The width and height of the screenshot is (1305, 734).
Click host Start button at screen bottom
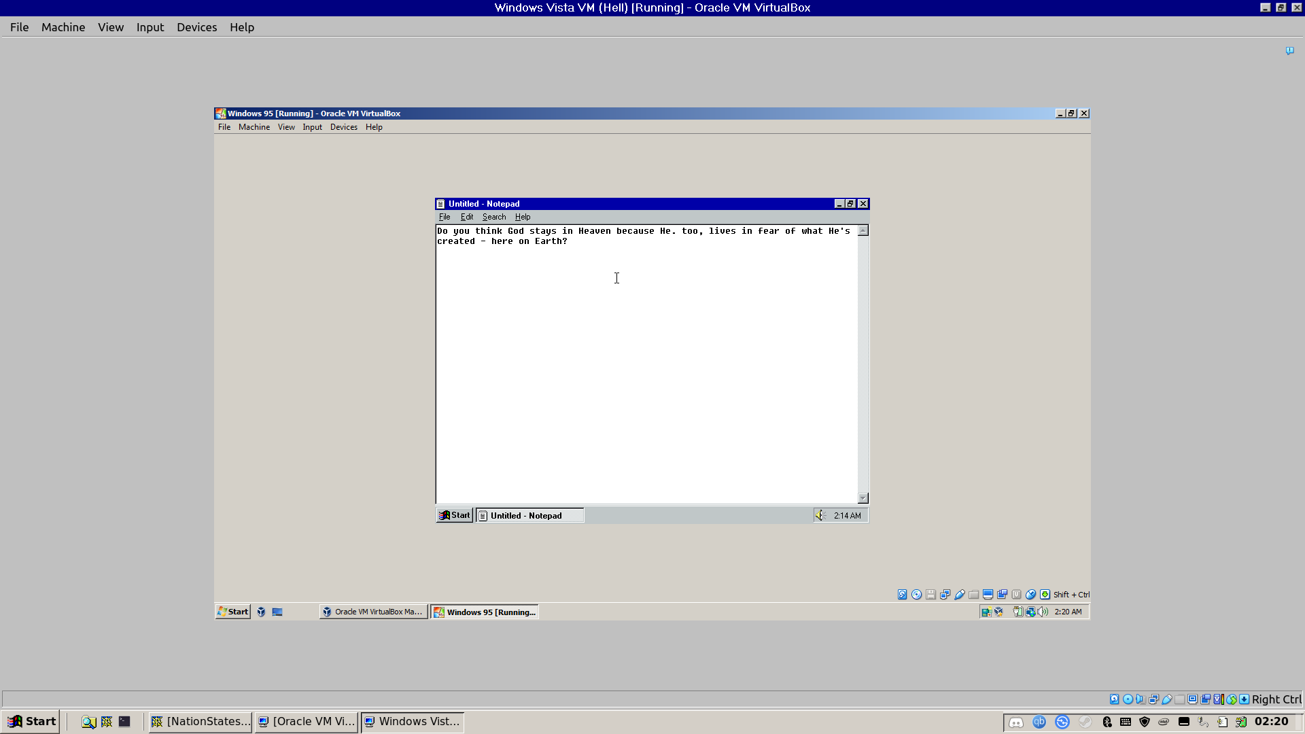tap(31, 722)
